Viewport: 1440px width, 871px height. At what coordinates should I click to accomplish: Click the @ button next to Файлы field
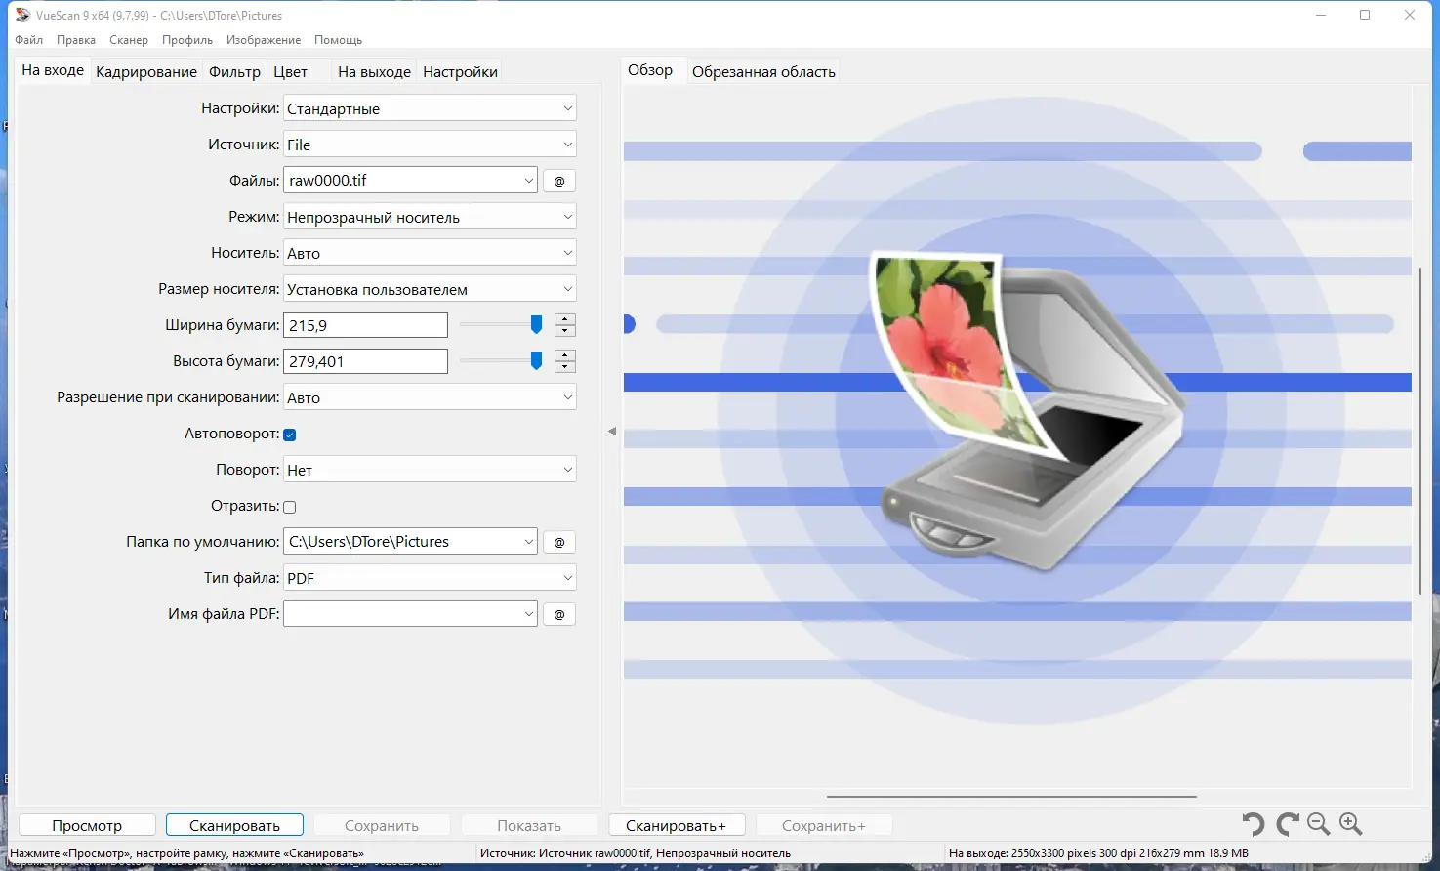(x=558, y=180)
